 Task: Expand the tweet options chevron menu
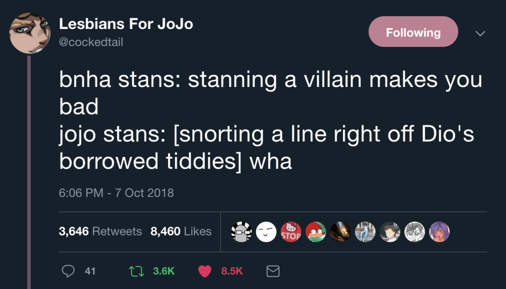[480, 33]
